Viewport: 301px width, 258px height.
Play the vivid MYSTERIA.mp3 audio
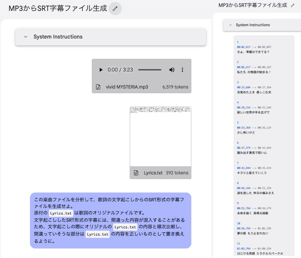point(101,70)
